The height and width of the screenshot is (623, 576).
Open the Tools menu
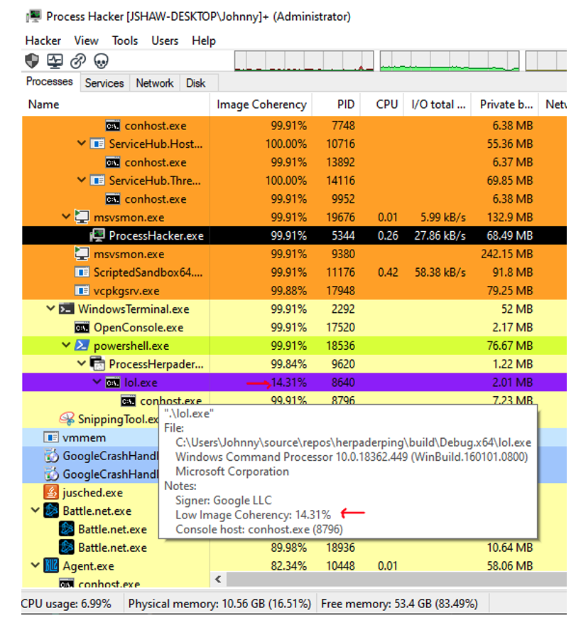click(124, 41)
